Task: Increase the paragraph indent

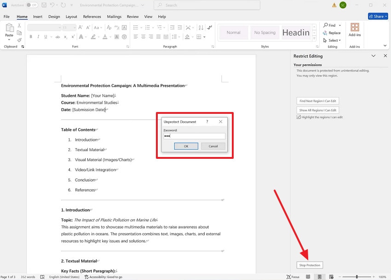Action: coord(179,28)
